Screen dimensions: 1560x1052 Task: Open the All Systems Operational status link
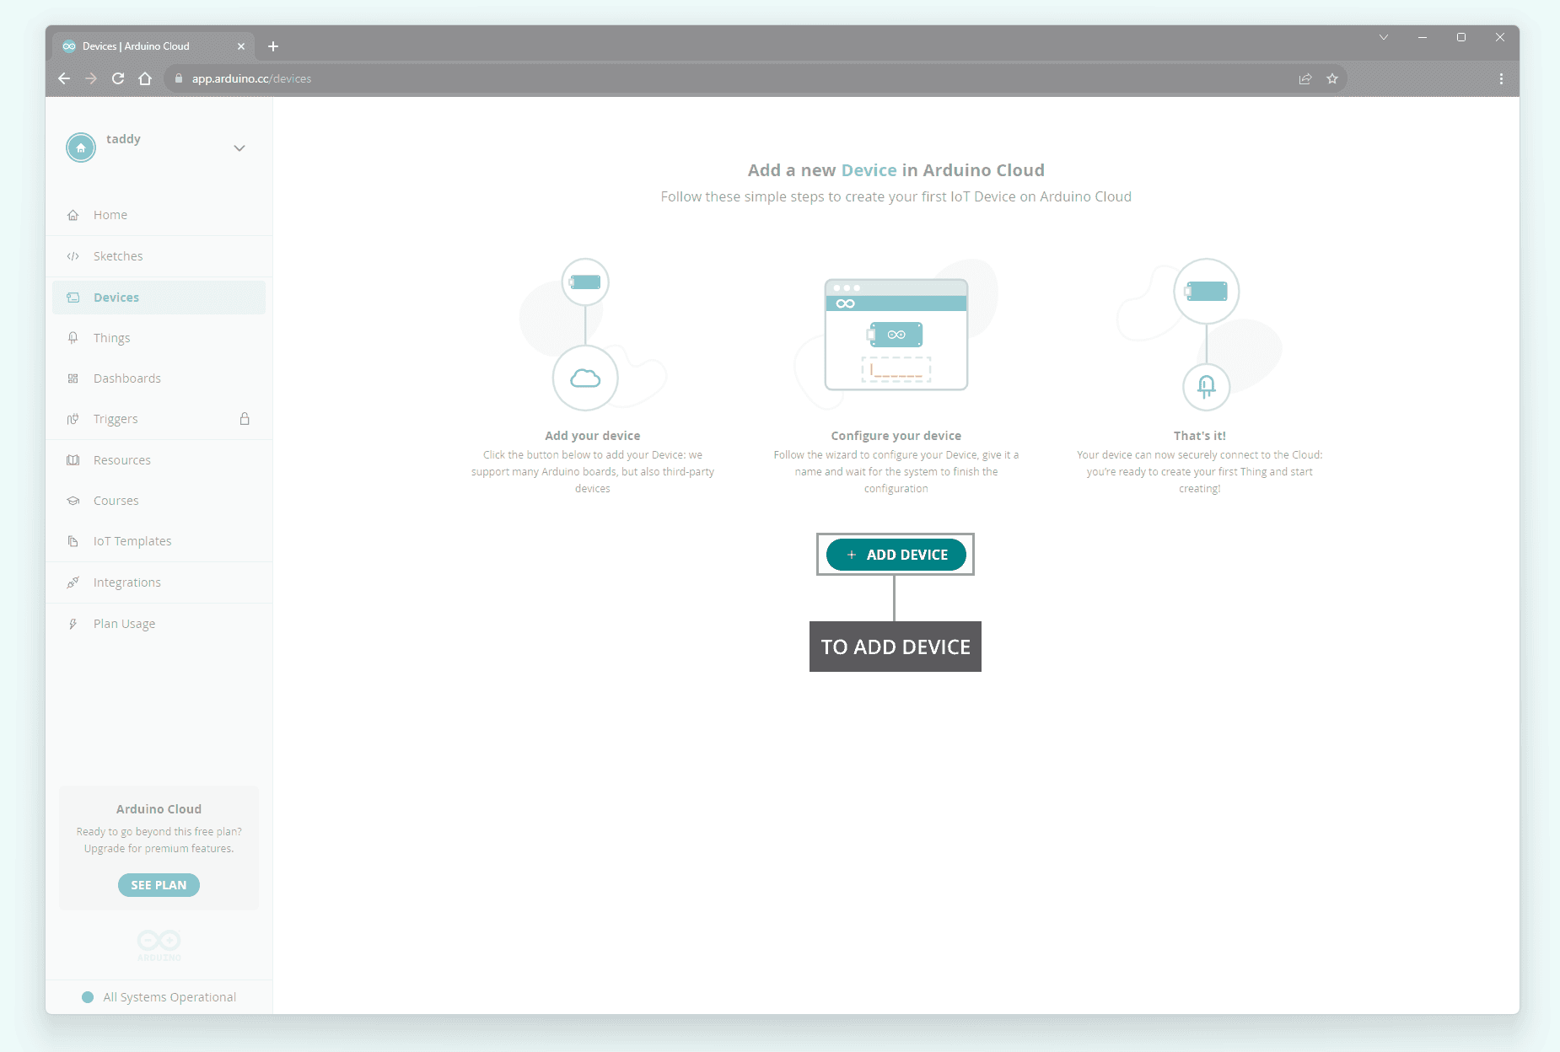click(169, 997)
